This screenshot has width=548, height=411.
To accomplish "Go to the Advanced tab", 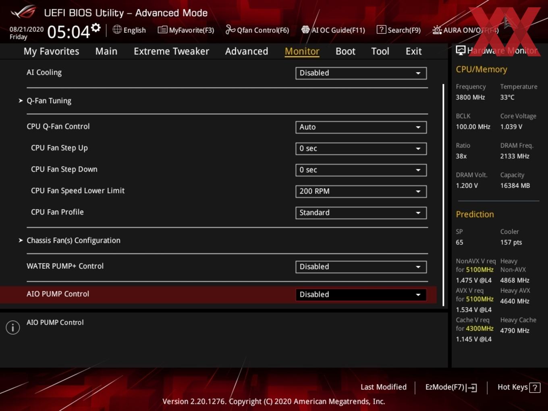I will click(x=247, y=51).
